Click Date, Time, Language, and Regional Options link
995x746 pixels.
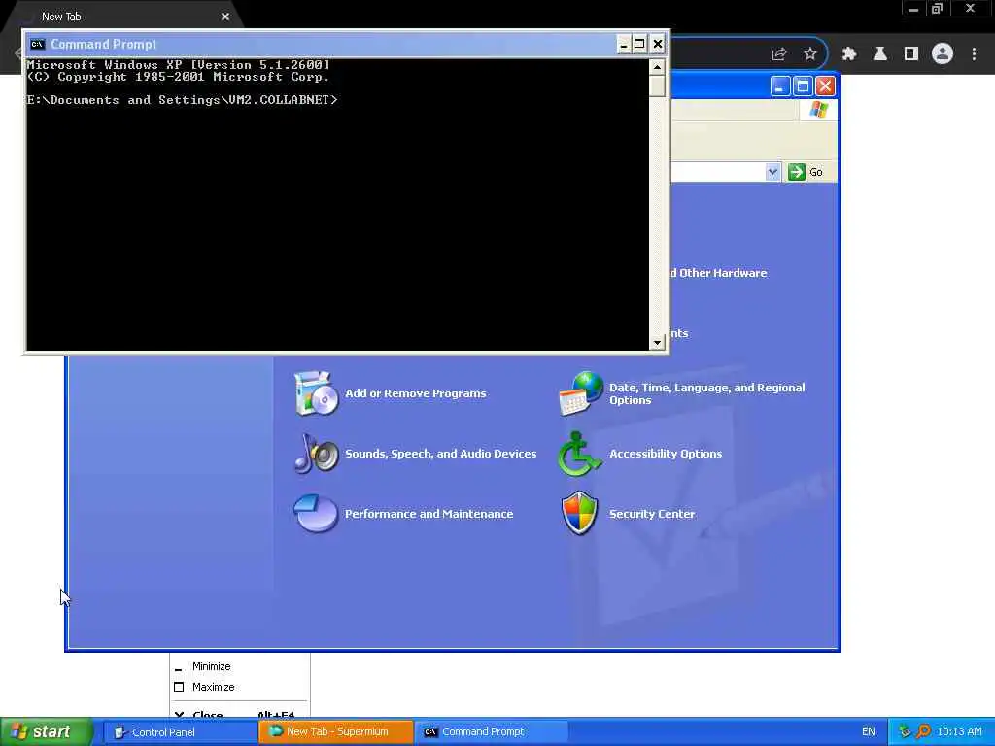(707, 394)
